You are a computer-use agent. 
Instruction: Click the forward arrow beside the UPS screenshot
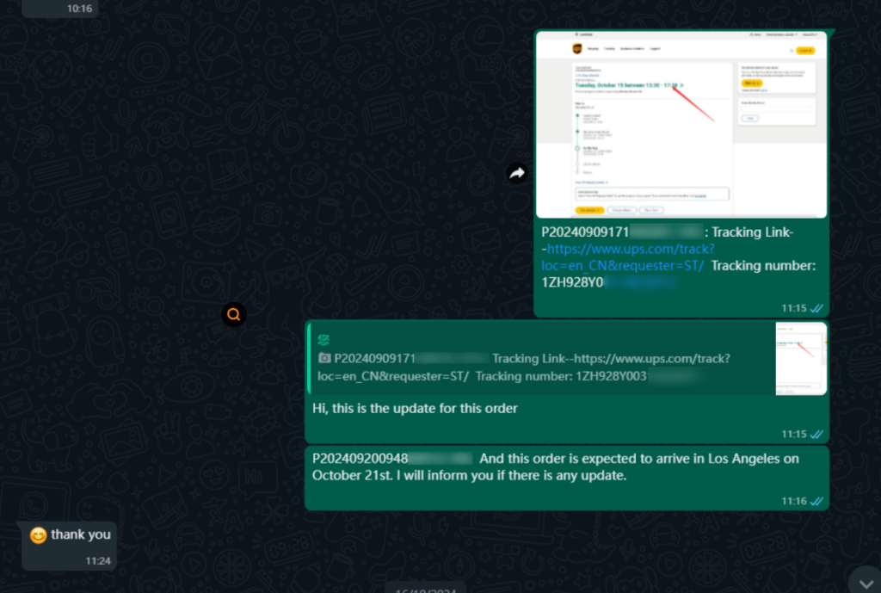click(517, 172)
